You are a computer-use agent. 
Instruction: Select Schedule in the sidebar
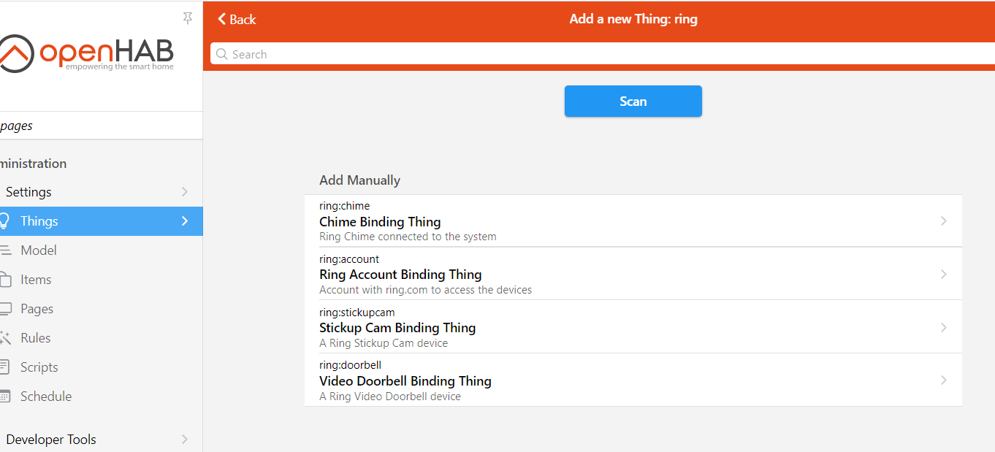pos(46,397)
